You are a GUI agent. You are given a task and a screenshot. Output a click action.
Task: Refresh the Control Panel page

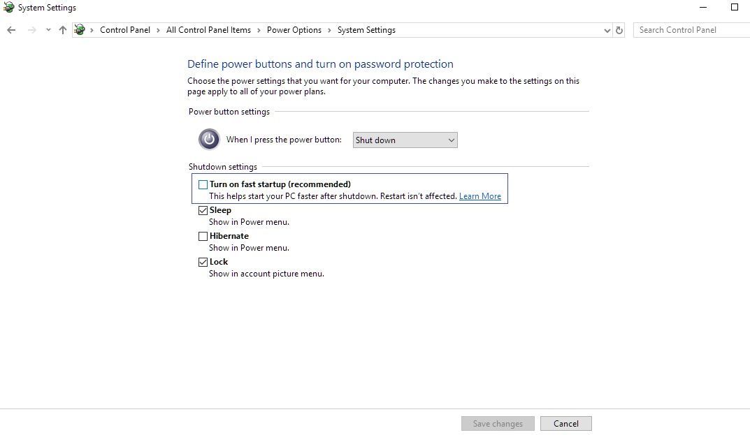point(619,30)
